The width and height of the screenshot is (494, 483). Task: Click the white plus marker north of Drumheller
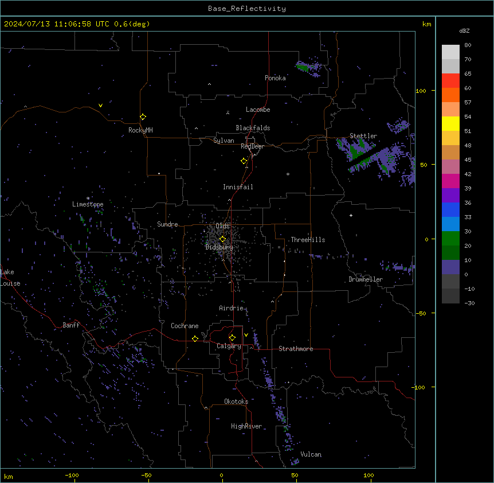coord(351,215)
